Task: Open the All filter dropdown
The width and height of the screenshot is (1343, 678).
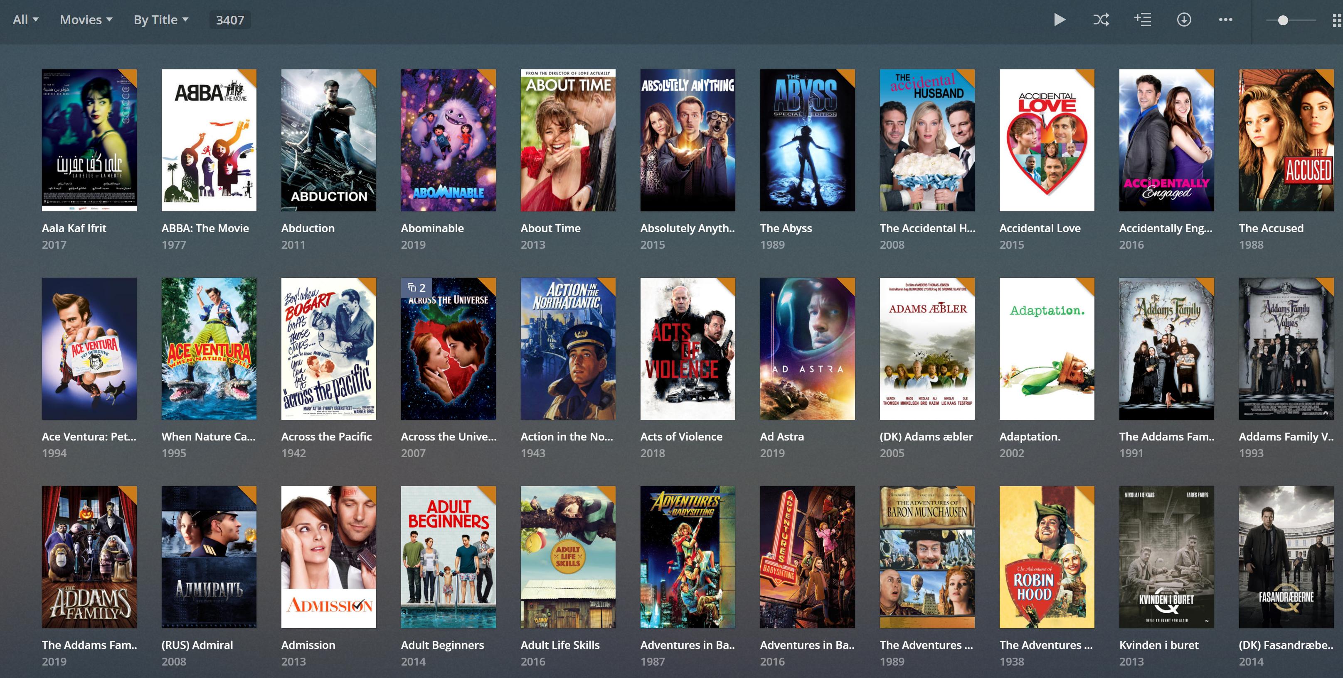Action: [x=25, y=20]
